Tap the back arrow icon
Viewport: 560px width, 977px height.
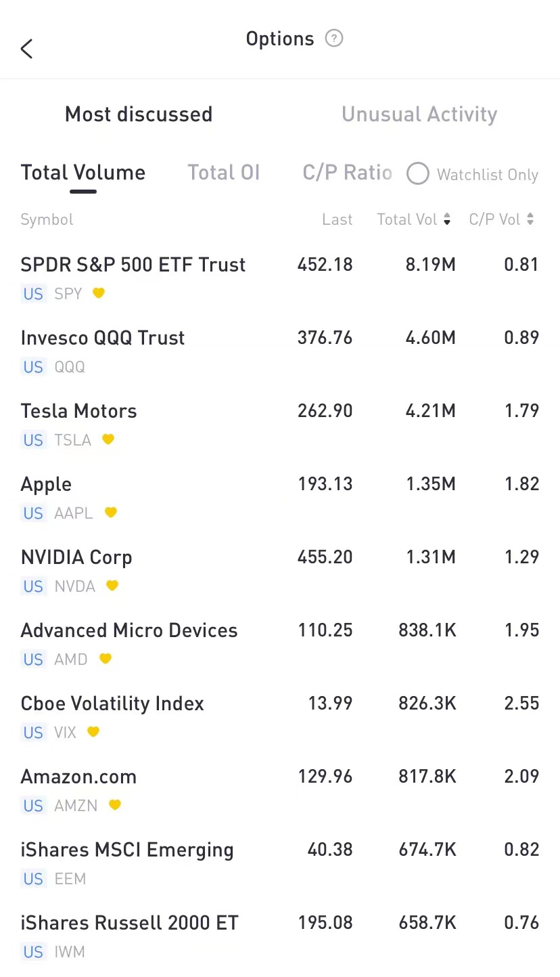click(27, 49)
